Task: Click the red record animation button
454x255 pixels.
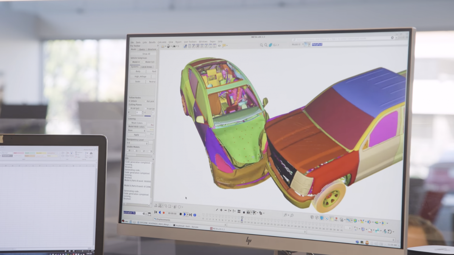Action: (x=164, y=213)
